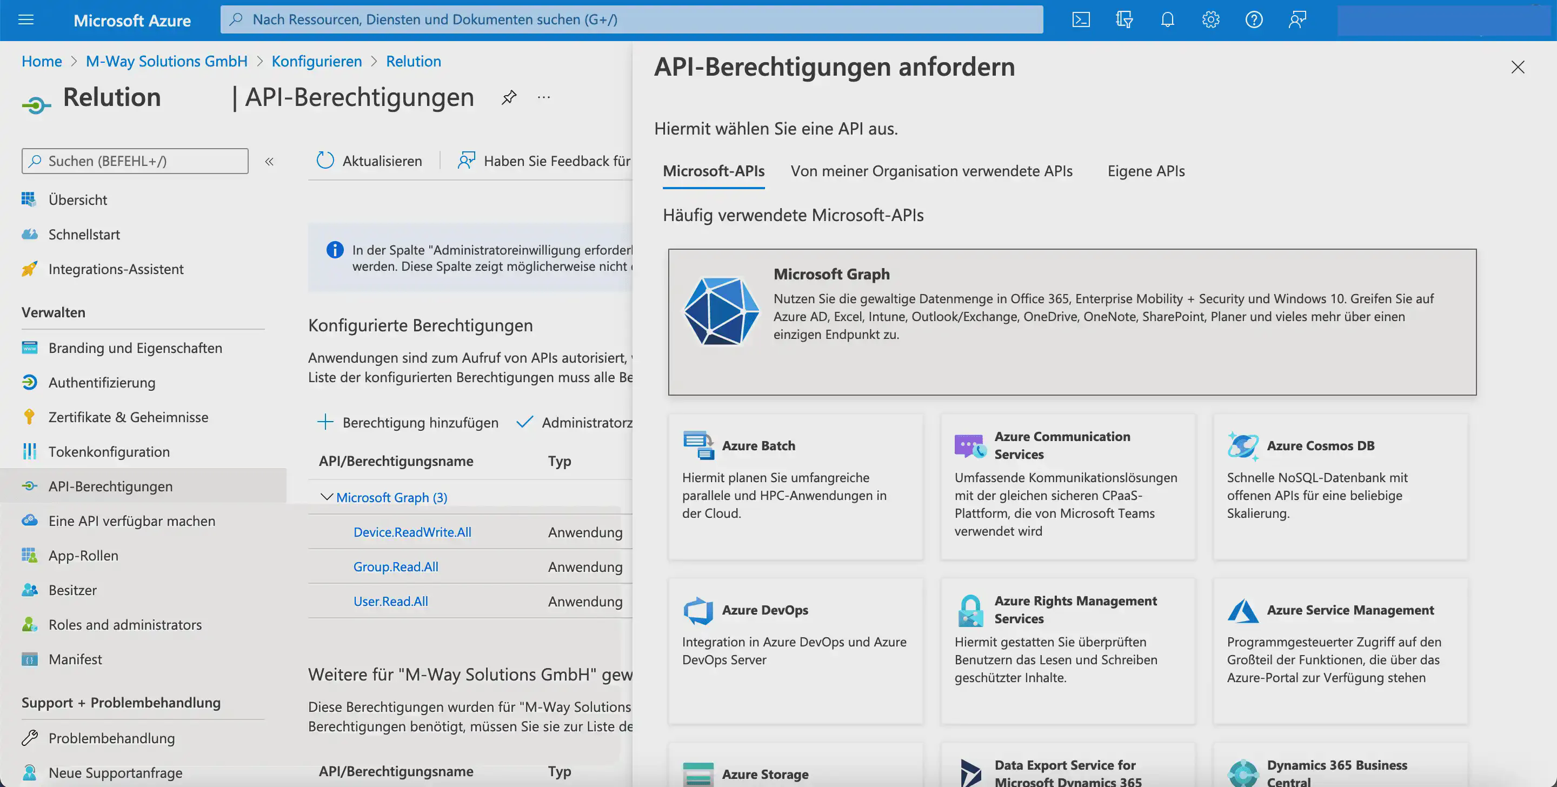Click the directory and subscription filter icon
The width and height of the screenshot is (1557, 787).
click(1123, 20)
